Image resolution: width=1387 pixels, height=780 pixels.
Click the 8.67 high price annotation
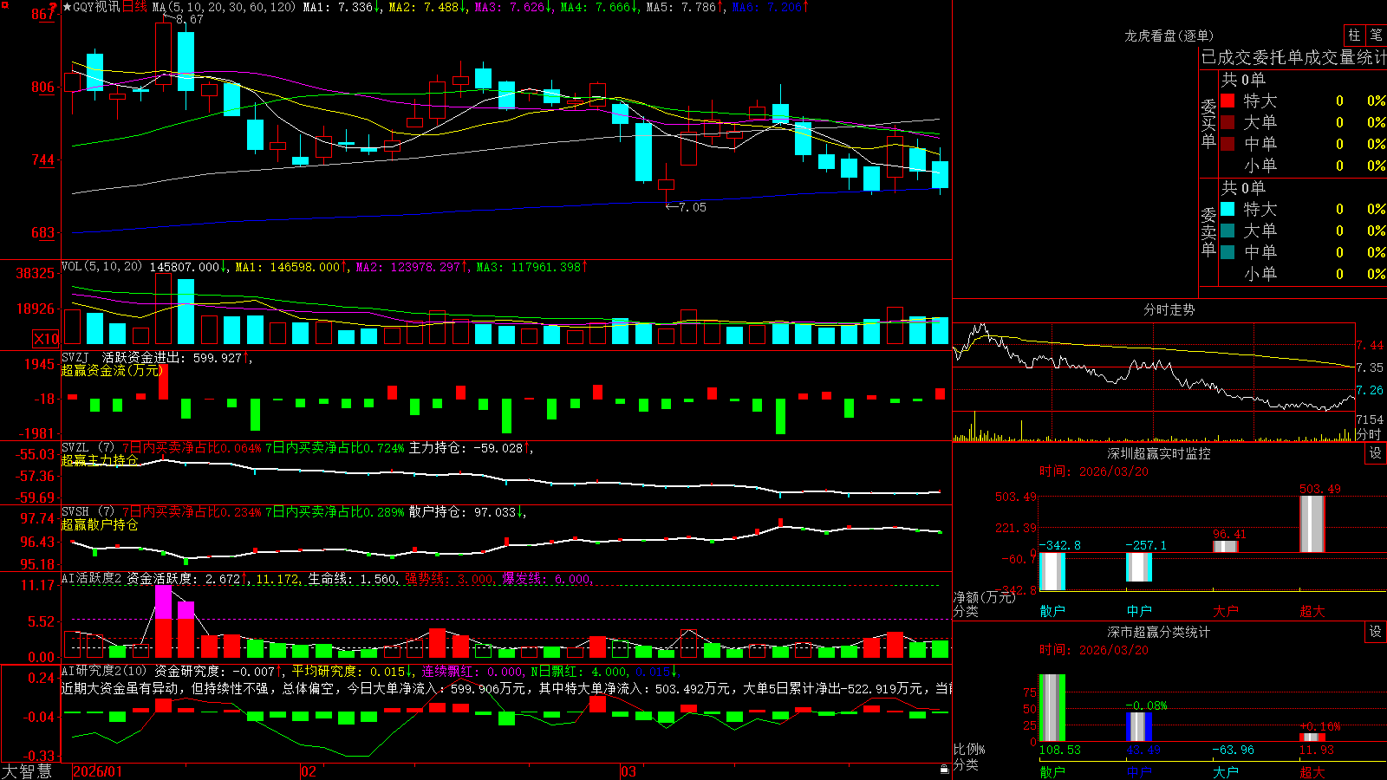pyautogui.click(x=190, y=19)
